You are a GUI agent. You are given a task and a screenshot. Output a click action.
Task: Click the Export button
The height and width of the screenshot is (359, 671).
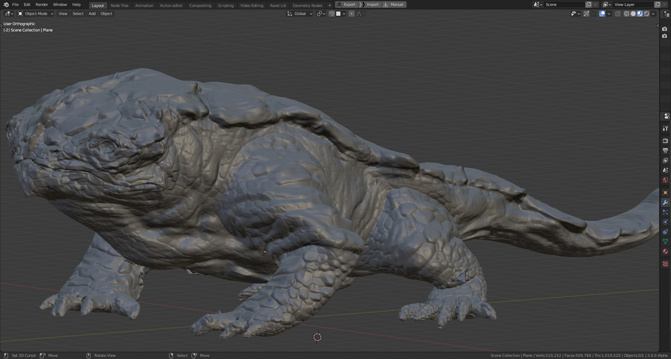point(346,5)
